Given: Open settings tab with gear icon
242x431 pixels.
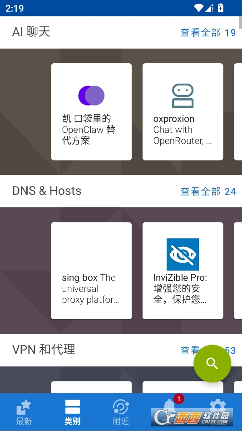Looking at the screenshot, I should coord(217,412).
